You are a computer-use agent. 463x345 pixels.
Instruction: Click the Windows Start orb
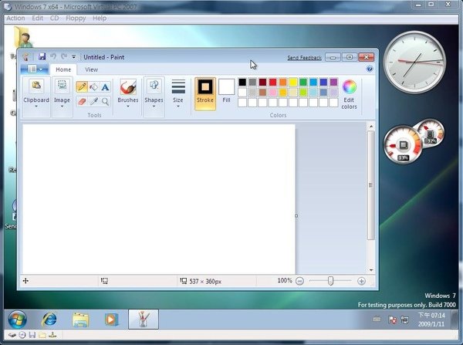18,320
